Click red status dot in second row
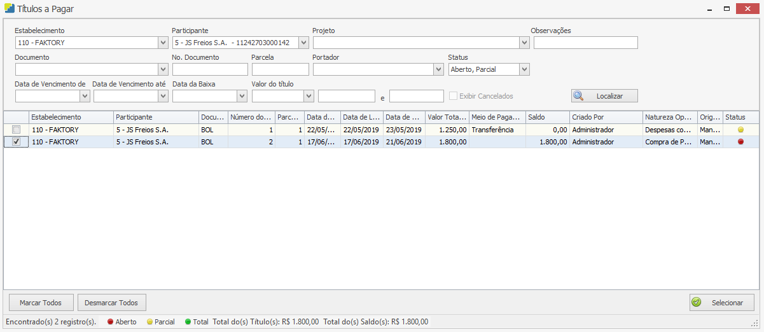764x332 pixels. [740, 142]
